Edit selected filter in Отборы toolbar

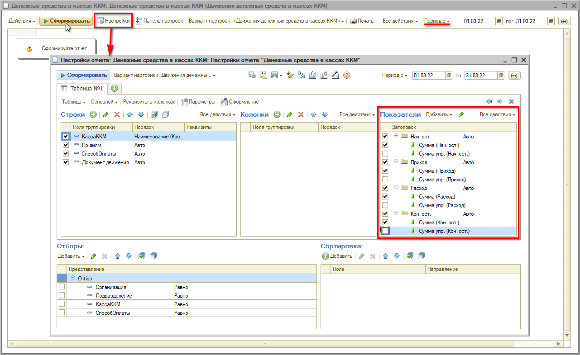click(94, 256)
